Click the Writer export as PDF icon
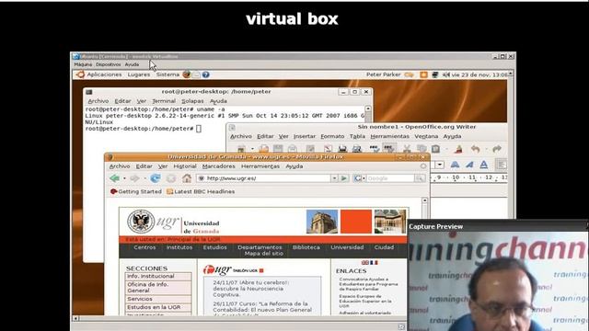 tap(328, 149)
